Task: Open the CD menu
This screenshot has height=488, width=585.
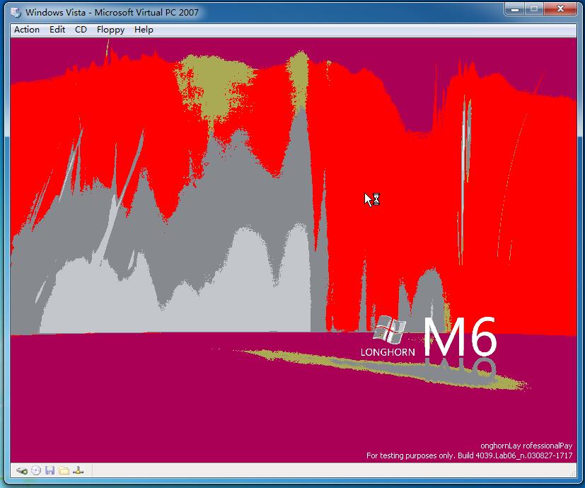Action: [81, 30]
